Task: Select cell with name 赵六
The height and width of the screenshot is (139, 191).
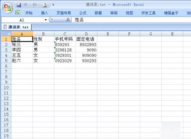Action: coord(22,61)
